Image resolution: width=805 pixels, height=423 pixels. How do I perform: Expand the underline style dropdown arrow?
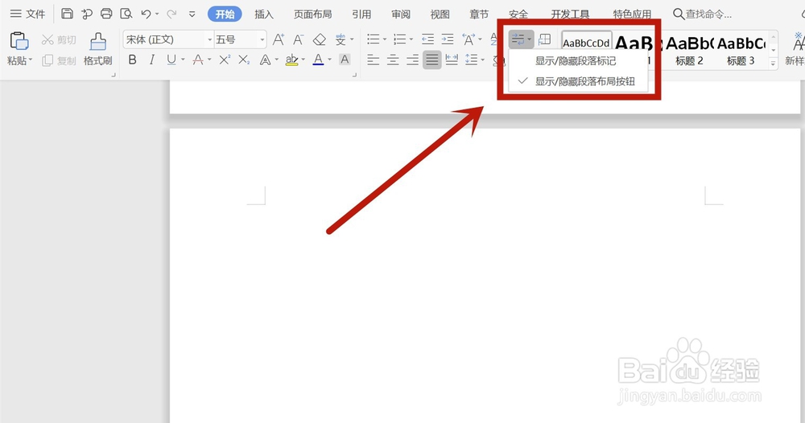(x=183, y=60)
